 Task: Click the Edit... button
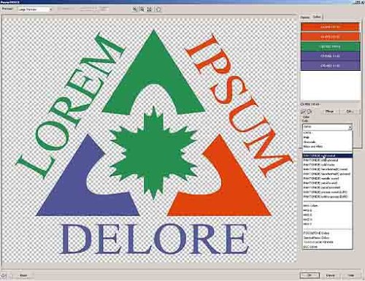pos(350,111)
